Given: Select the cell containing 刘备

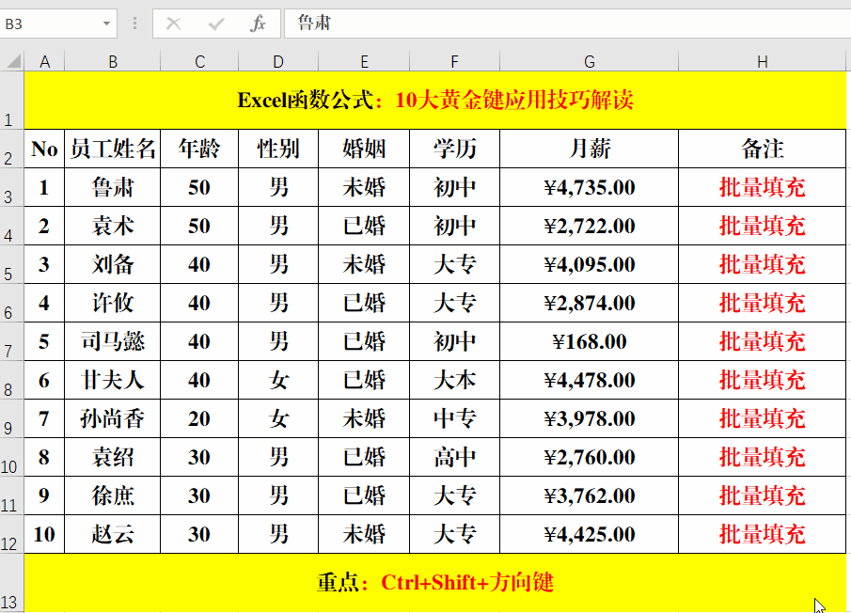Looking at the screenshot, I should (112, 264).
